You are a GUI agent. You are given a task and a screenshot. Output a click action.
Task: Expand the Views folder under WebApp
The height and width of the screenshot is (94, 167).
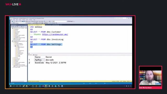coord(15,49)
